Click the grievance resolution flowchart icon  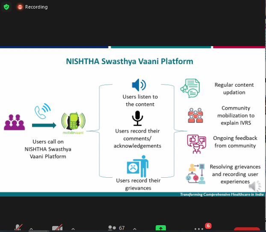[x=195, y=174]
